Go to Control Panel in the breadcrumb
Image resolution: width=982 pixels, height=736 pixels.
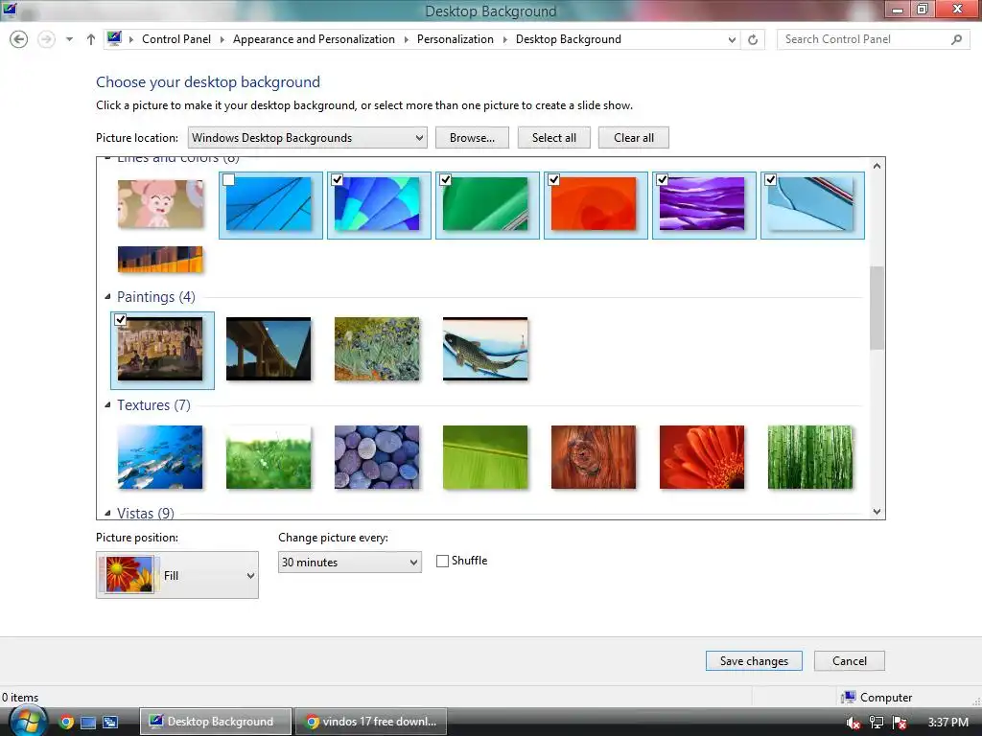pyautogui.click(x=176, y=39)
